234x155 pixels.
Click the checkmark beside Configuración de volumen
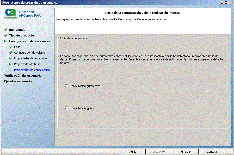[x=10, y=53]
